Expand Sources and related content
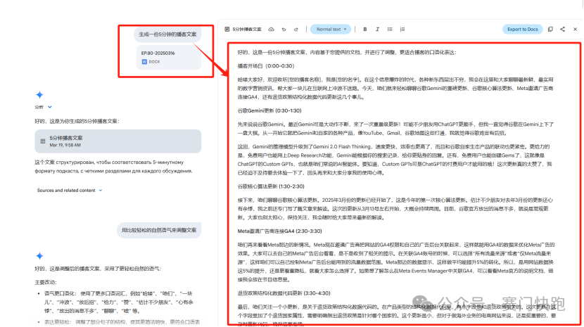The image size is (584, 327). (x=70, y=191)
